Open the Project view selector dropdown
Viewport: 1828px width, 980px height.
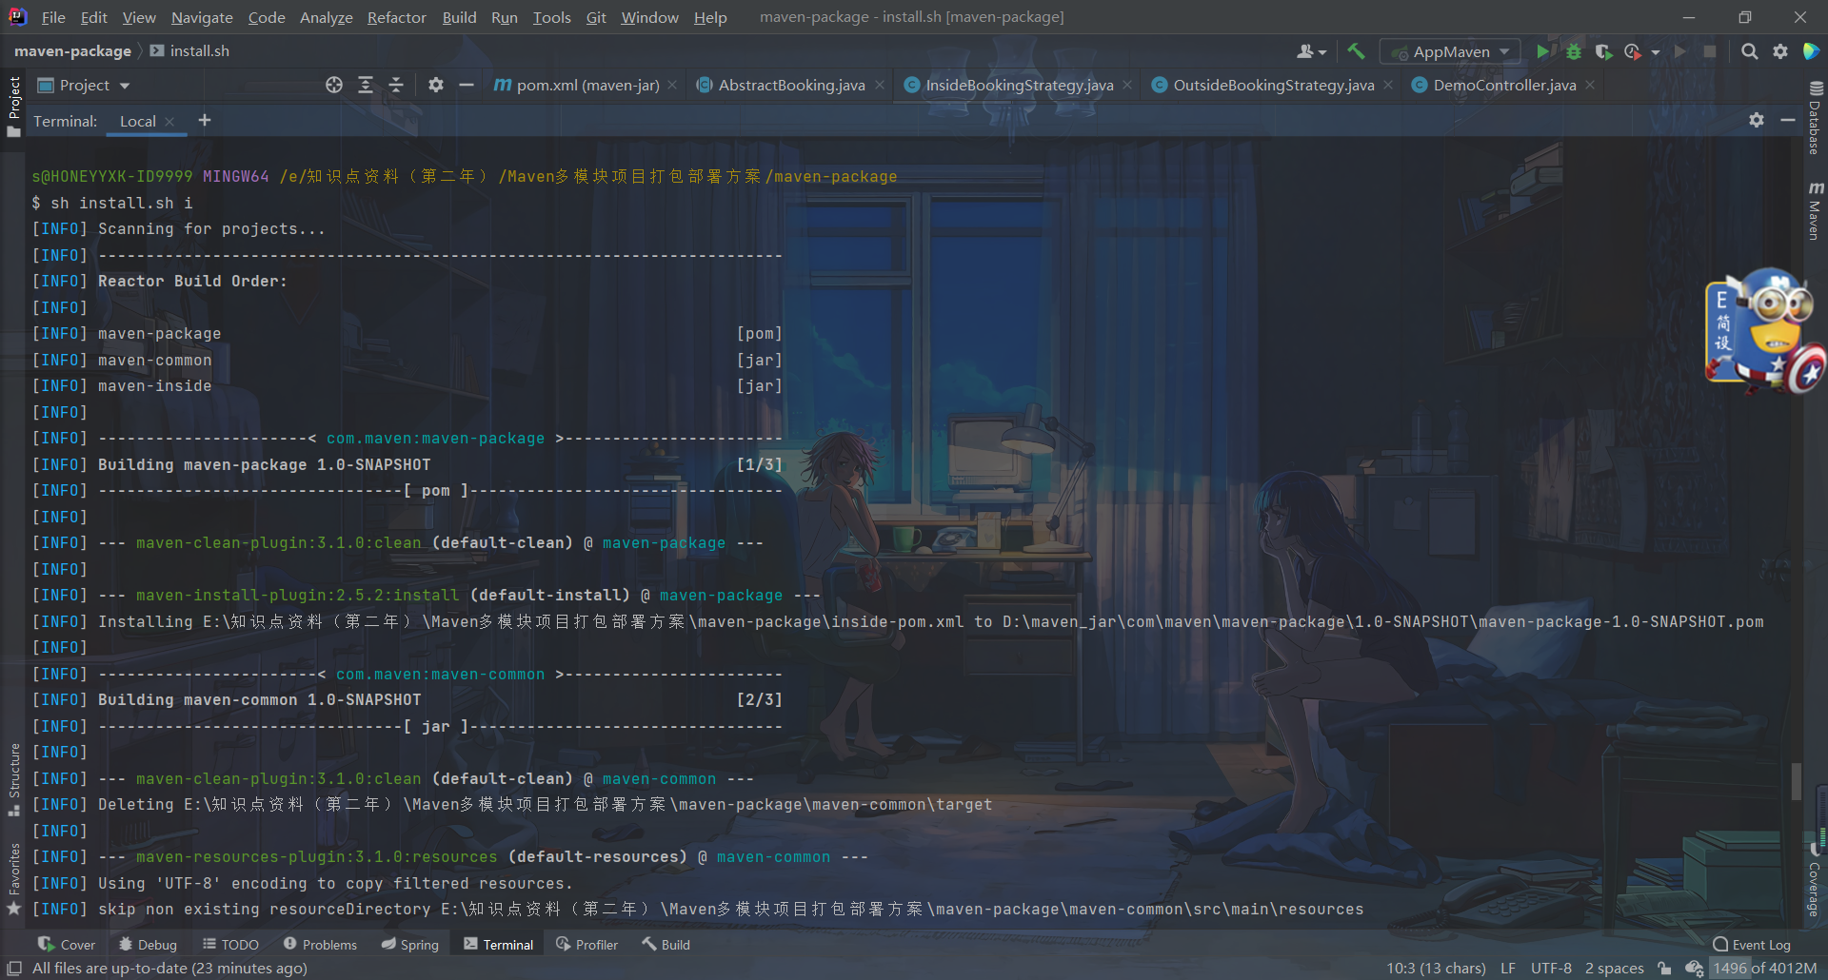83,85
